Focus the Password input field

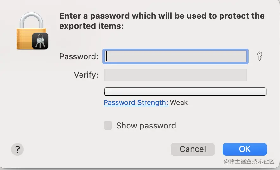point(175,56)
